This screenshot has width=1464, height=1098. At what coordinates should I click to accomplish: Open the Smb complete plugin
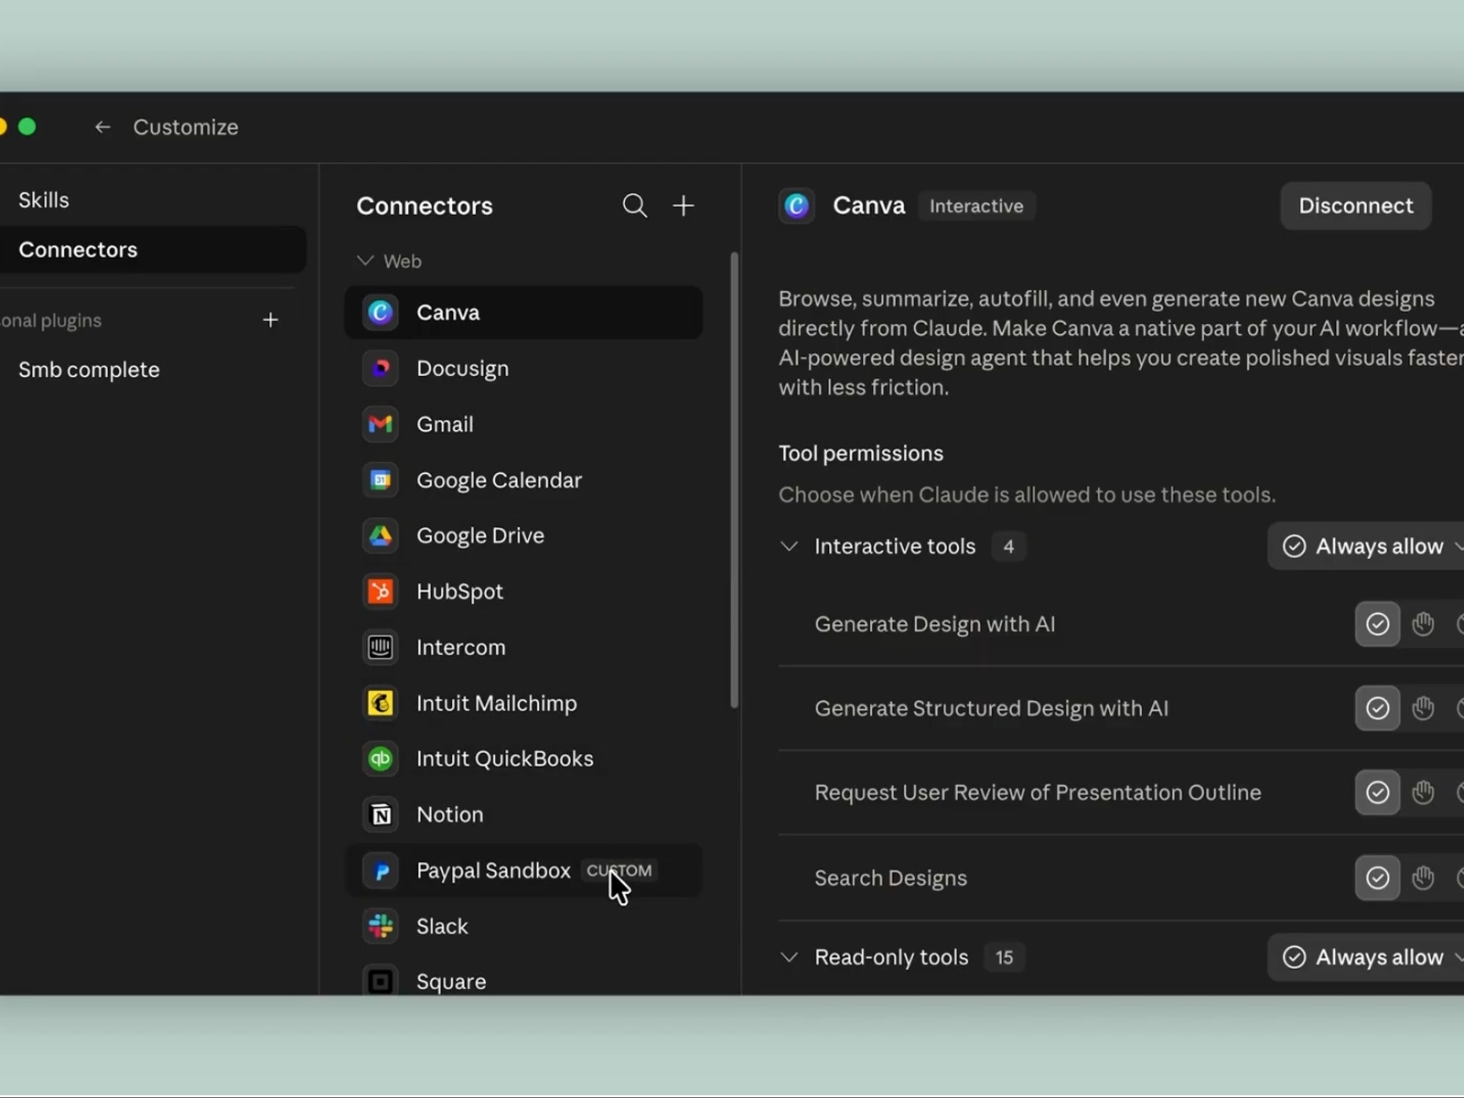click(89, 370)
